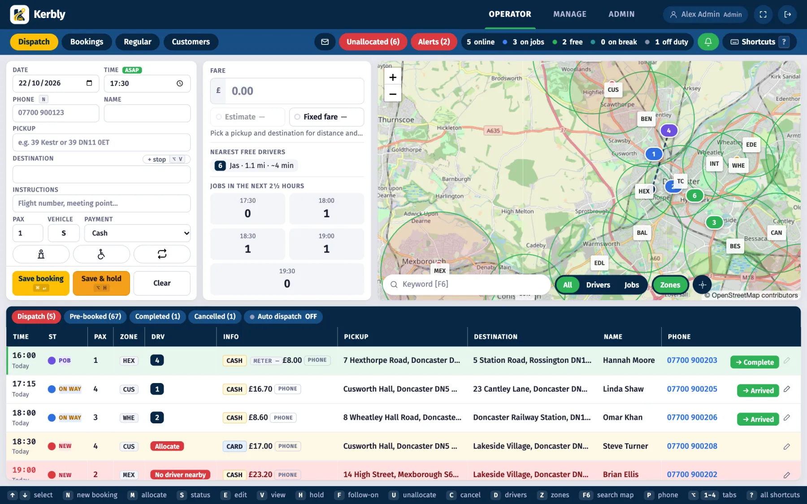807x504 pixels.
Task: Open the Alex Admin user menu
Action: (705, 14)
